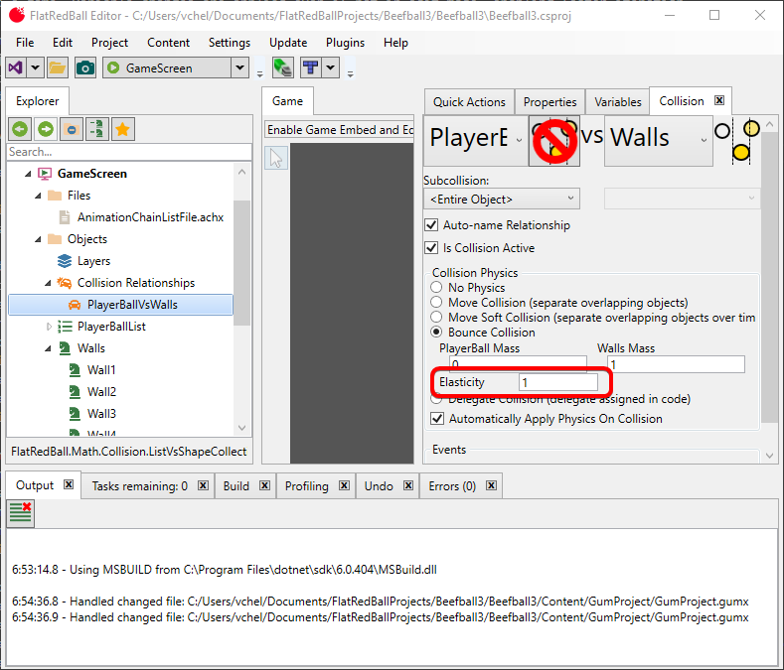Viewport: 784px width, 670px height.
Task: Open the Plugins menu
Action: click(345, 43)
